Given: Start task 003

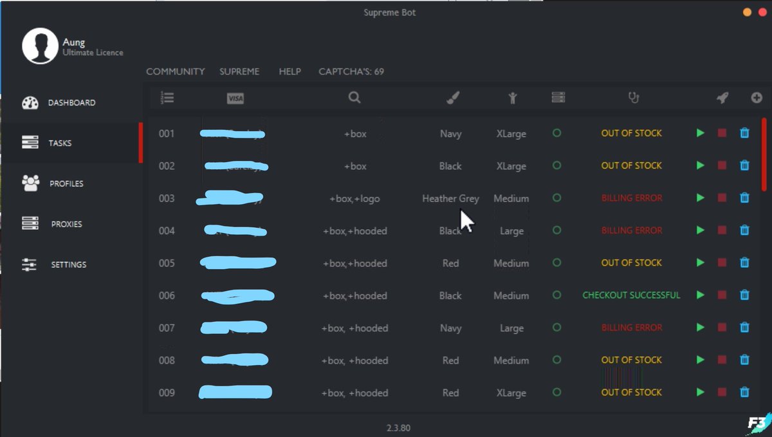Looking at the screenshot, I should (701, 198).
